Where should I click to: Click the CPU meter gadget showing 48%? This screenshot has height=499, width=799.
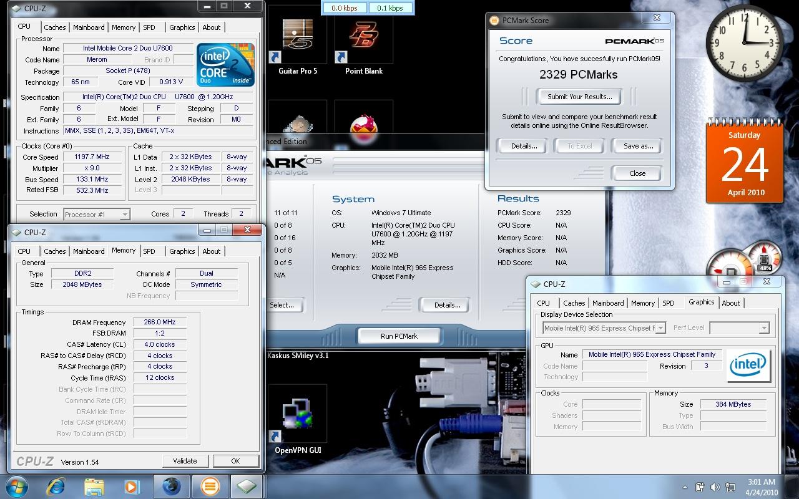pyautogui.click(x=764, y=258)
